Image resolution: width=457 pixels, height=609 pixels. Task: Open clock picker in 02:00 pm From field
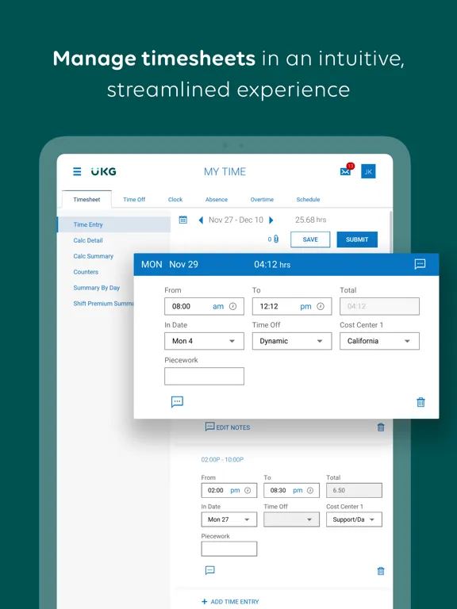(248, 491)
